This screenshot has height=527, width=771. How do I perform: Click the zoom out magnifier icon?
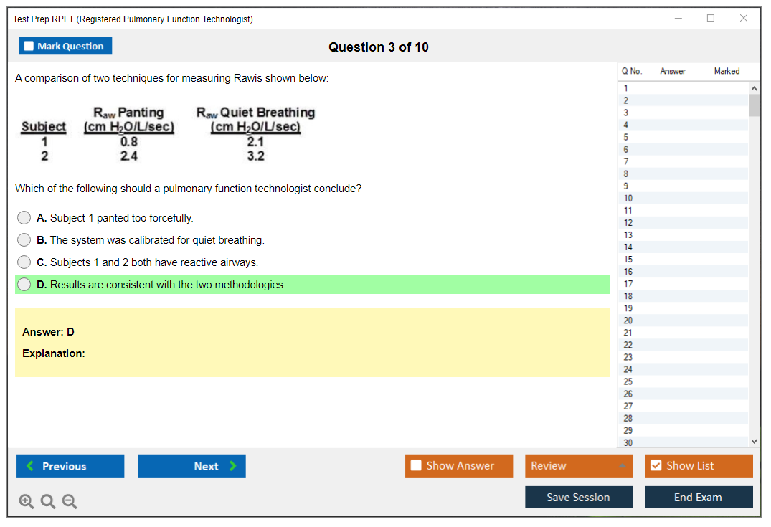click(x=69, y=502)
